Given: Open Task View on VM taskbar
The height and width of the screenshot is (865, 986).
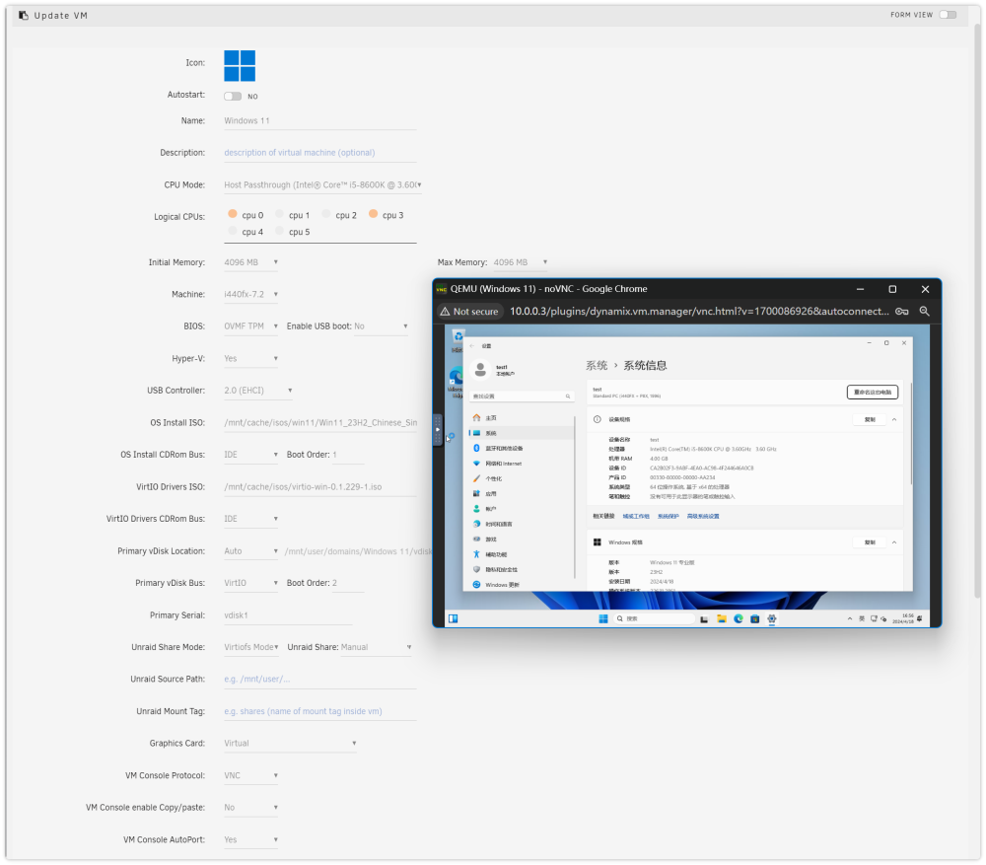Looking at the screenshot, I should (704, 619).
